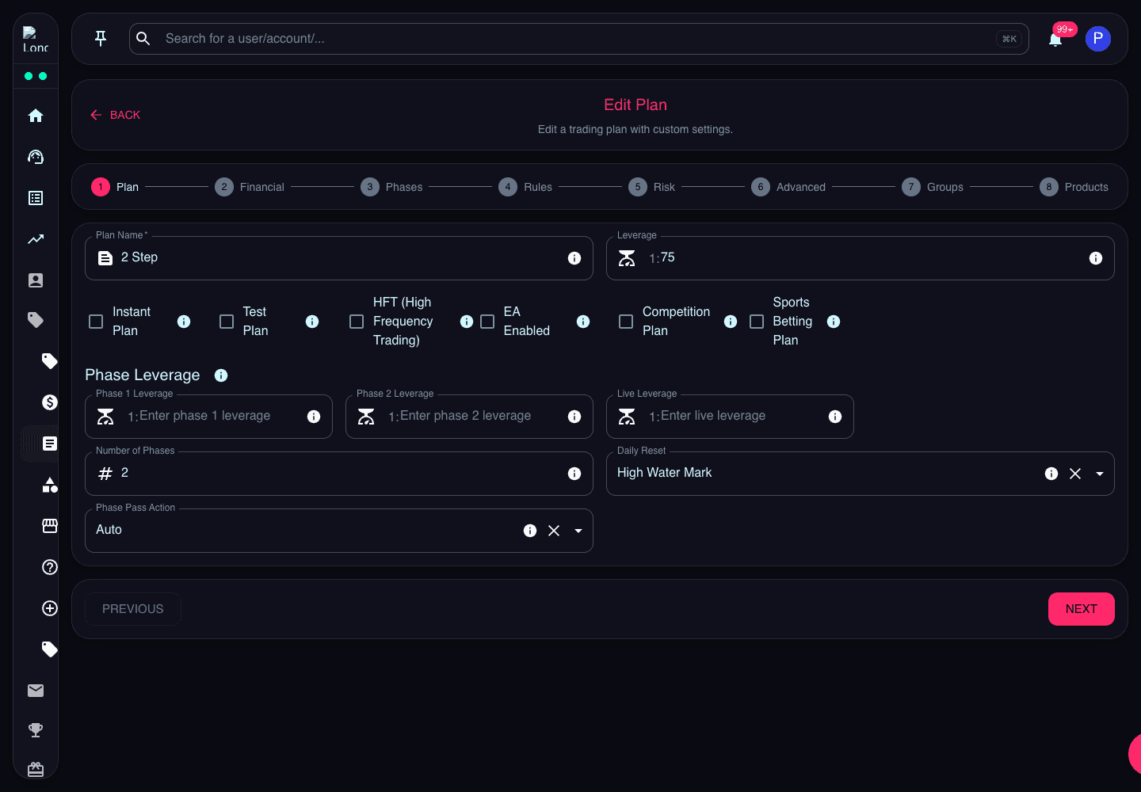Go to step 3 Phases
Screen dimensions: 1141x792
[391, 187]
